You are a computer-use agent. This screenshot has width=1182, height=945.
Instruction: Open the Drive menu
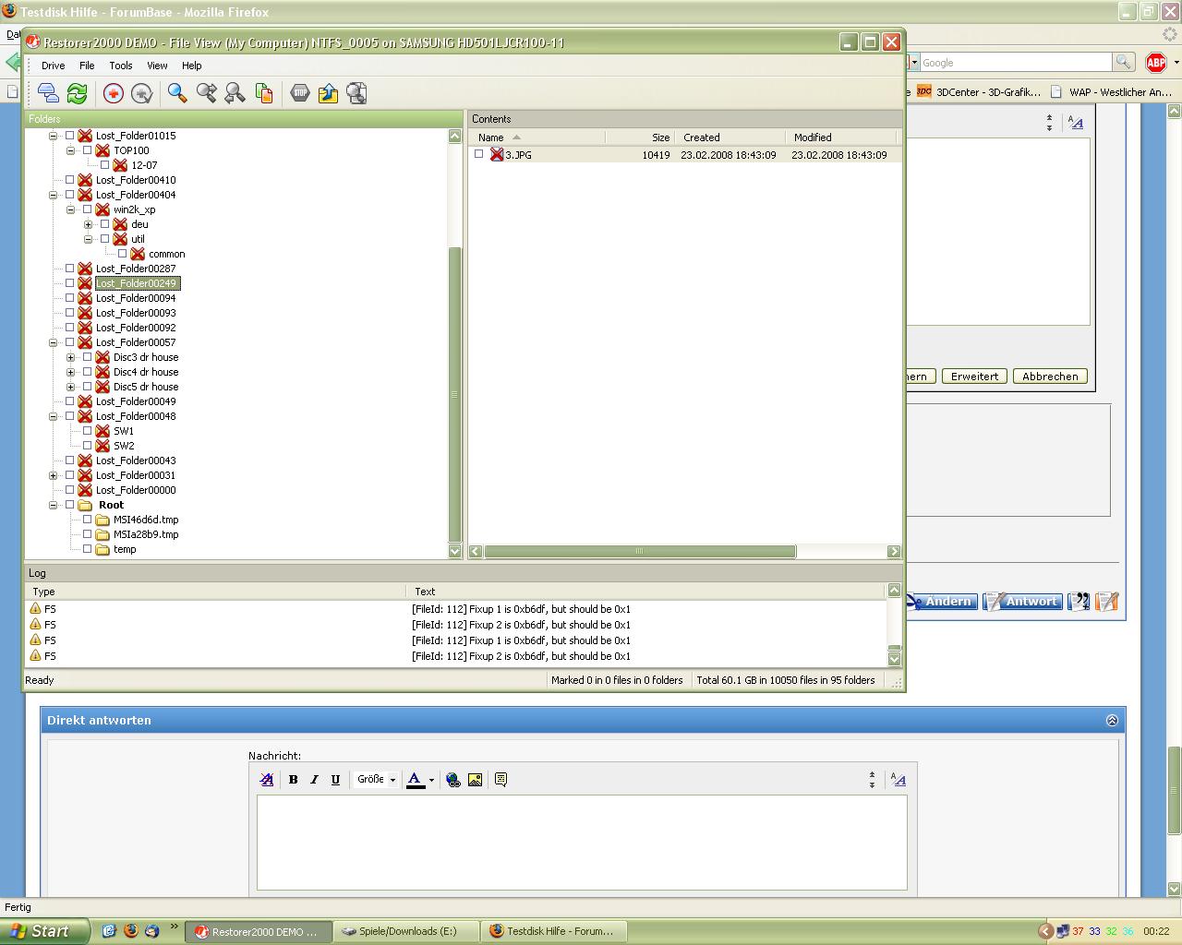[x=53, y=66]
